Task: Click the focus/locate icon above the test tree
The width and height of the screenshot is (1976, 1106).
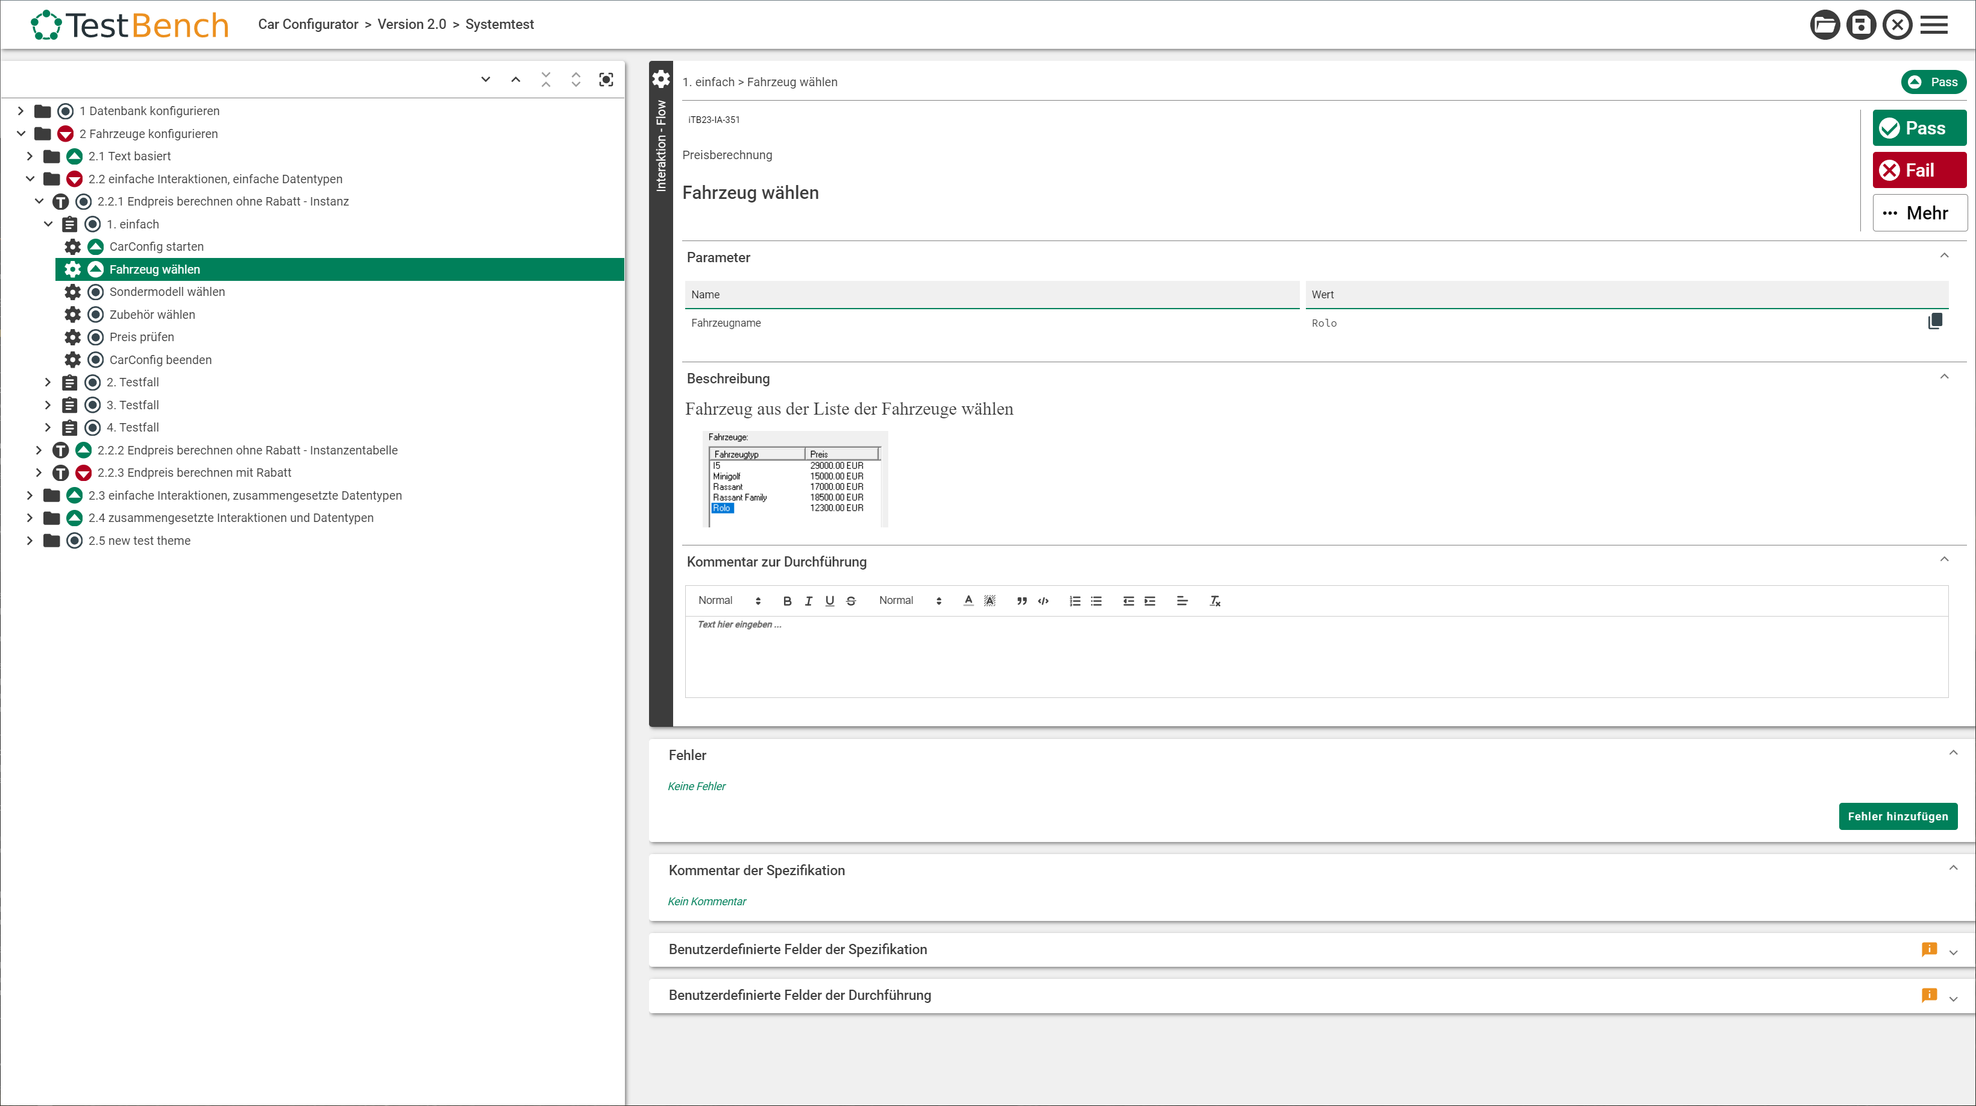Action: [606, 79]
